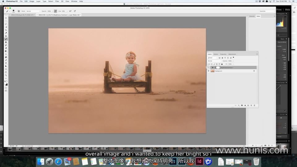Select the Crop tool

(6, 30)
